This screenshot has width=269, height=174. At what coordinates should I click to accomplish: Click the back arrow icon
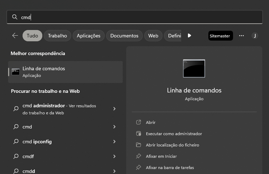click(15, 36)
